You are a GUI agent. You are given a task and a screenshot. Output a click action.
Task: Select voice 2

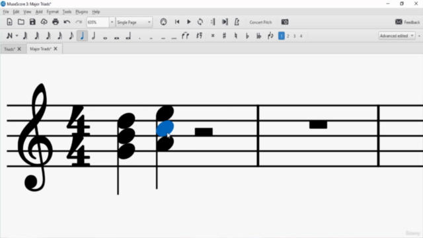point(288,36)
